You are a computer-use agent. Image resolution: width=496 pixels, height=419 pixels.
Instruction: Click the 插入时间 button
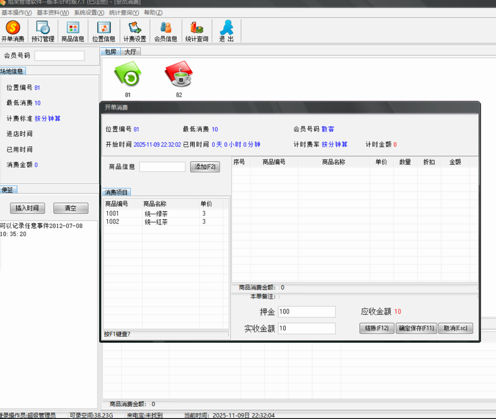point(27,208)
